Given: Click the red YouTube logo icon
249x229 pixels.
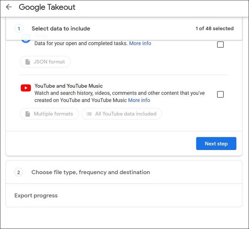Looking at the screenshot, I should click(x=26, y=88).
